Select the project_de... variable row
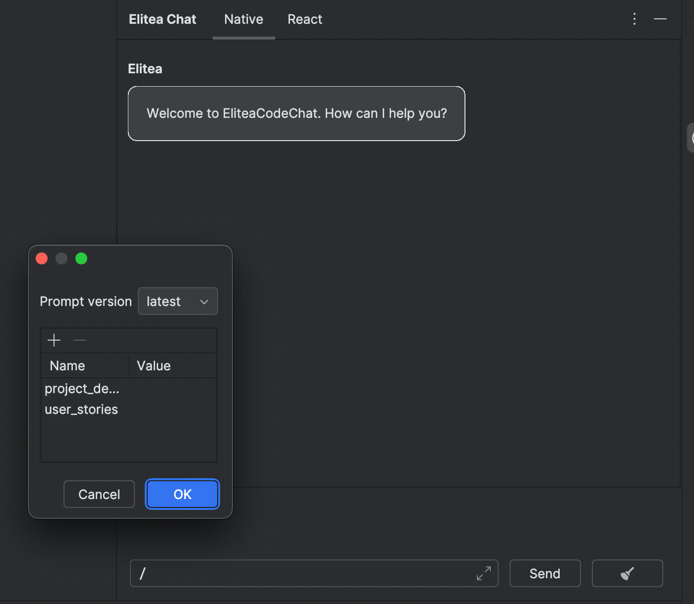Image resolution: width=694 pixels, height=604 pixels. [129, 389]
